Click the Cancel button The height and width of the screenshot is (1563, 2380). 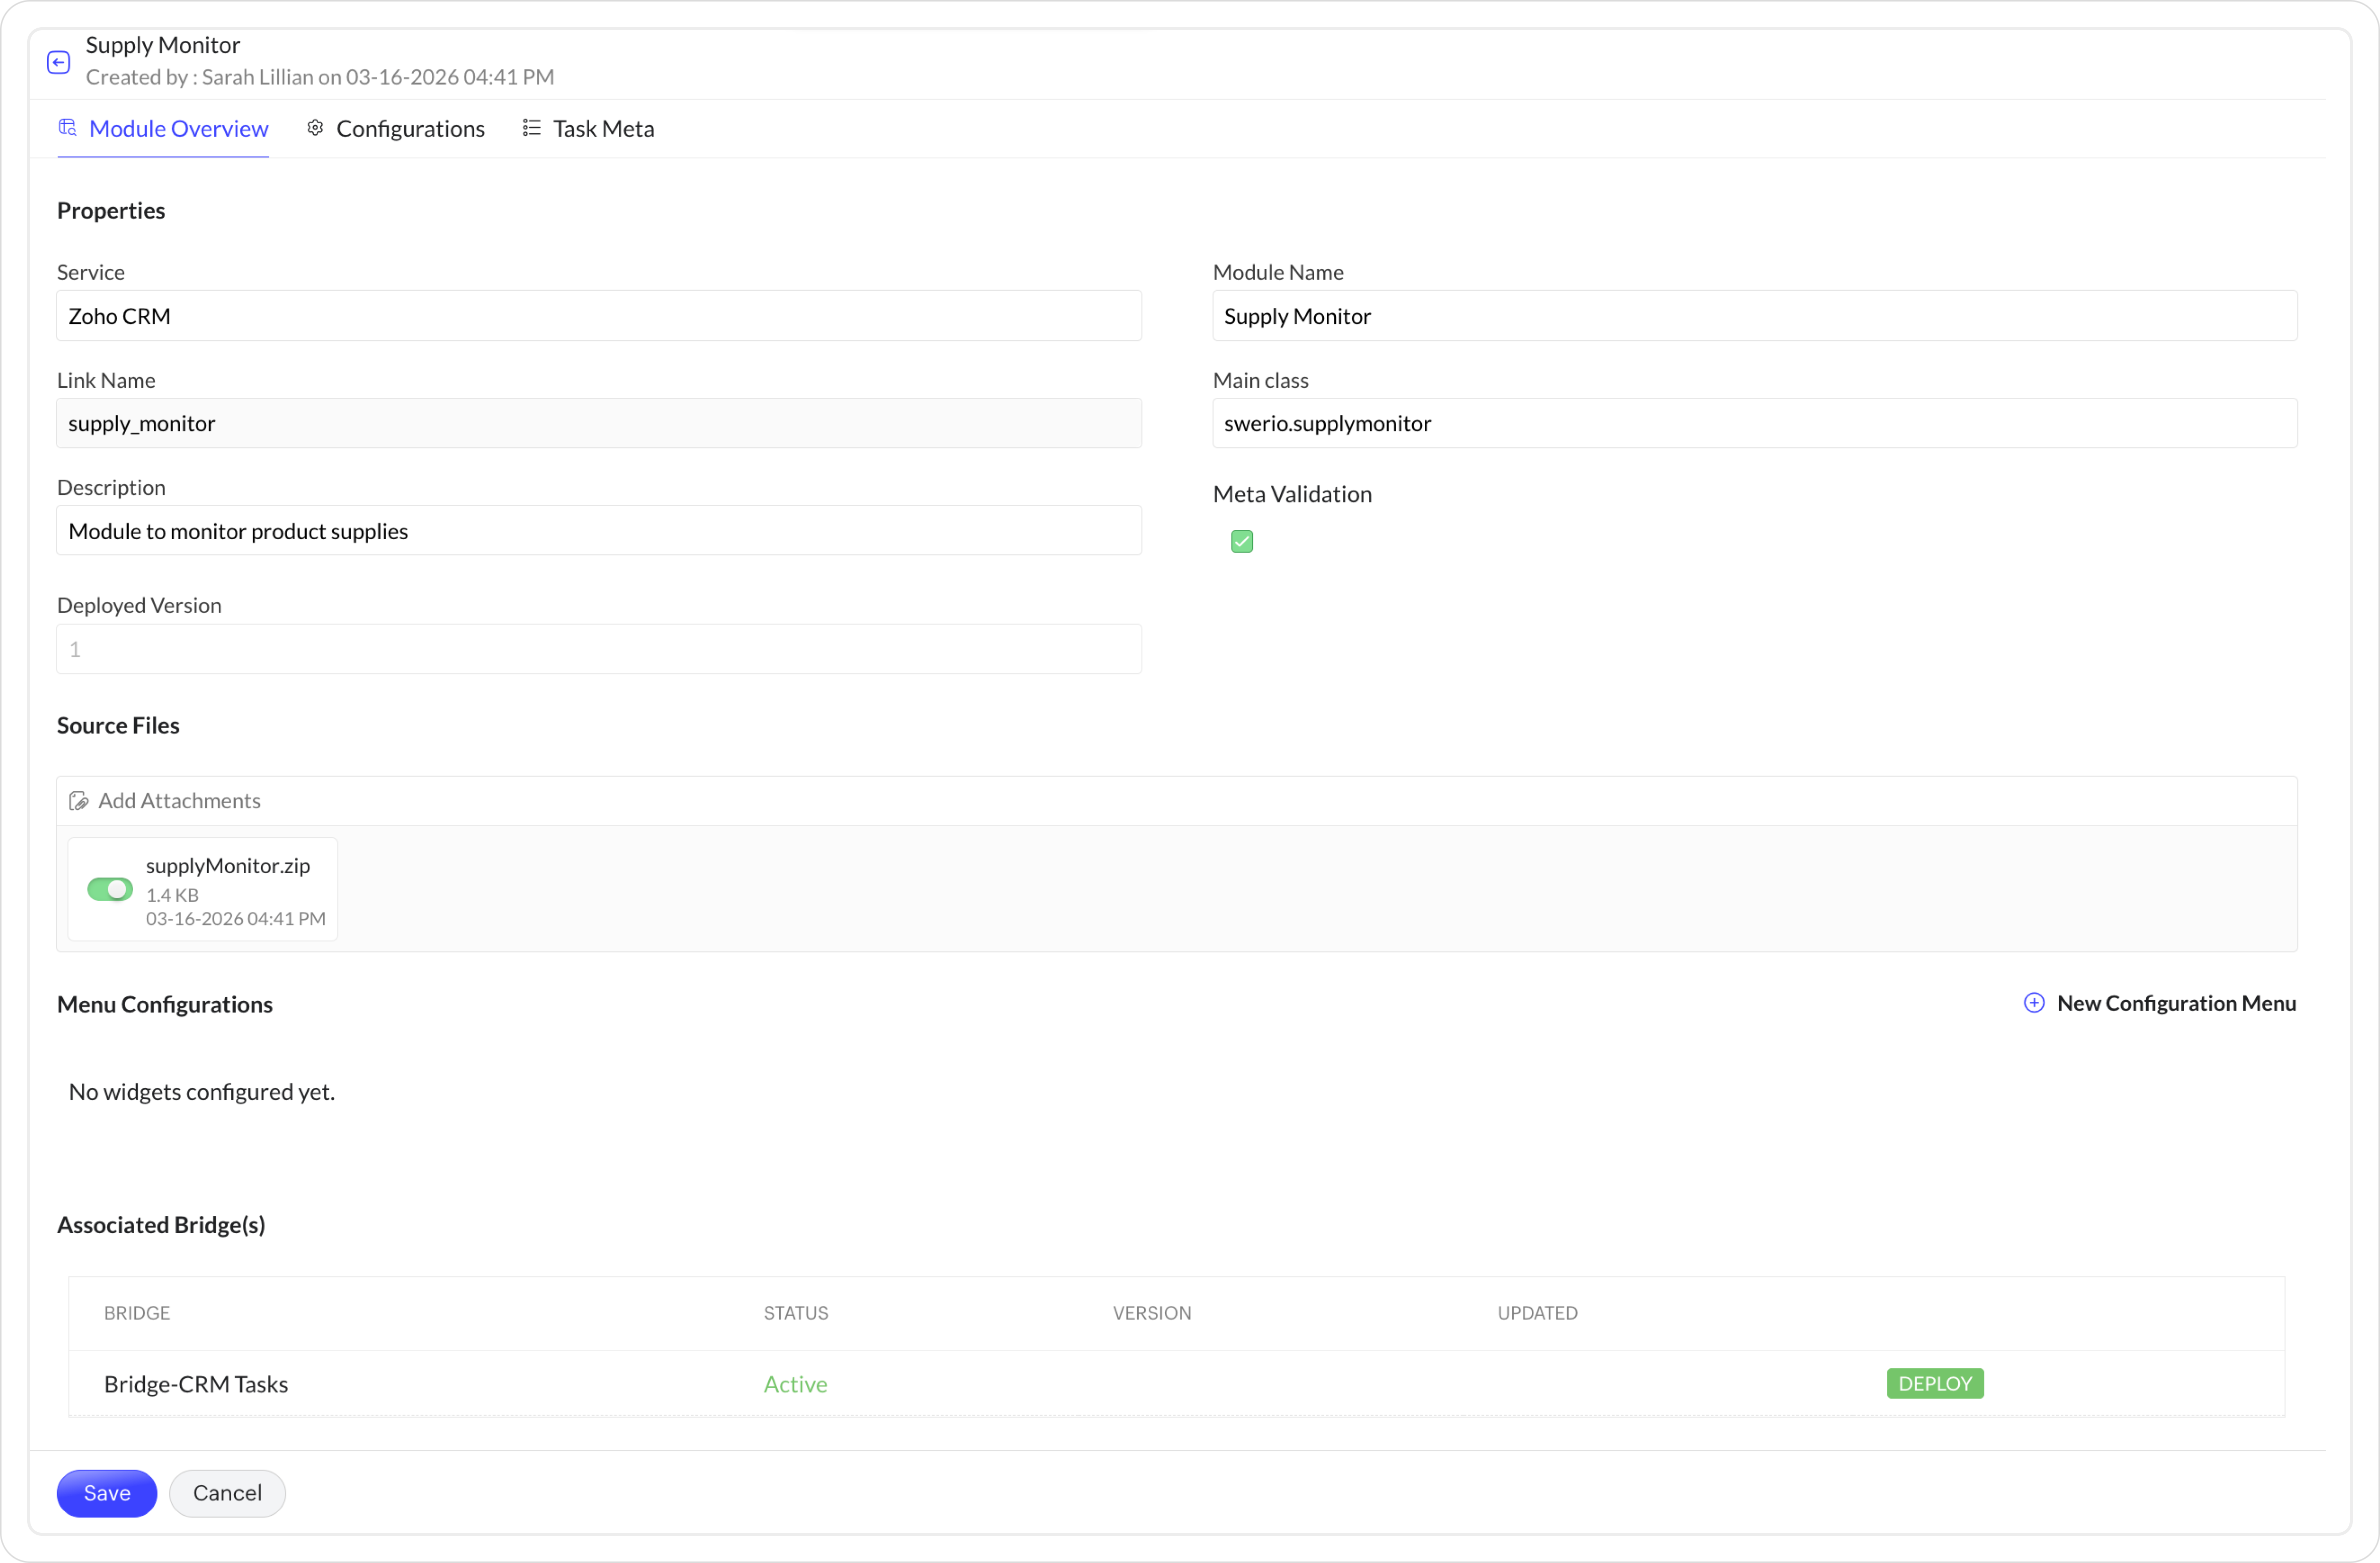(227, 1493)
